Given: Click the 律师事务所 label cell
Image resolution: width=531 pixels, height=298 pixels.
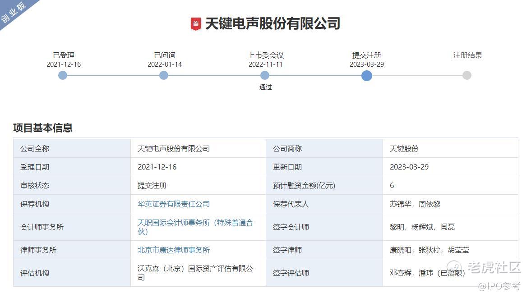Looking at the screenshot, I should point(72,250).
